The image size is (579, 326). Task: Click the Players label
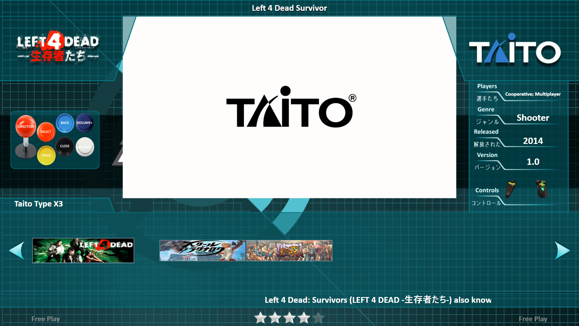click(487, 86)
